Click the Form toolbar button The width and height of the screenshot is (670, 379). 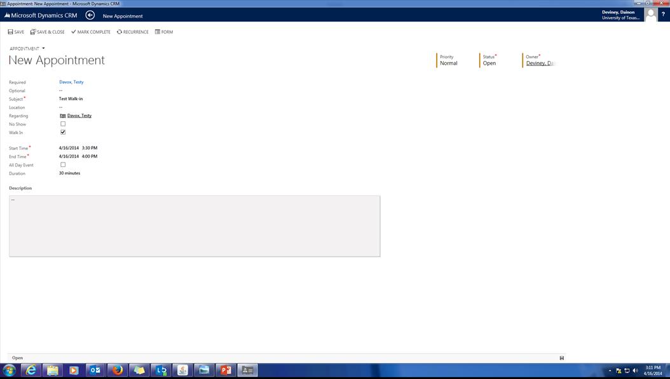[164, 32]
